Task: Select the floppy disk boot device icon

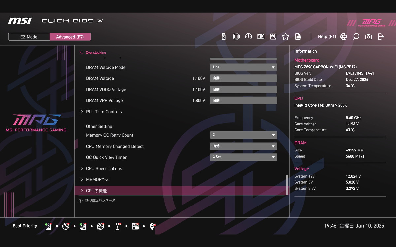Action: click(x=135, y=226)
